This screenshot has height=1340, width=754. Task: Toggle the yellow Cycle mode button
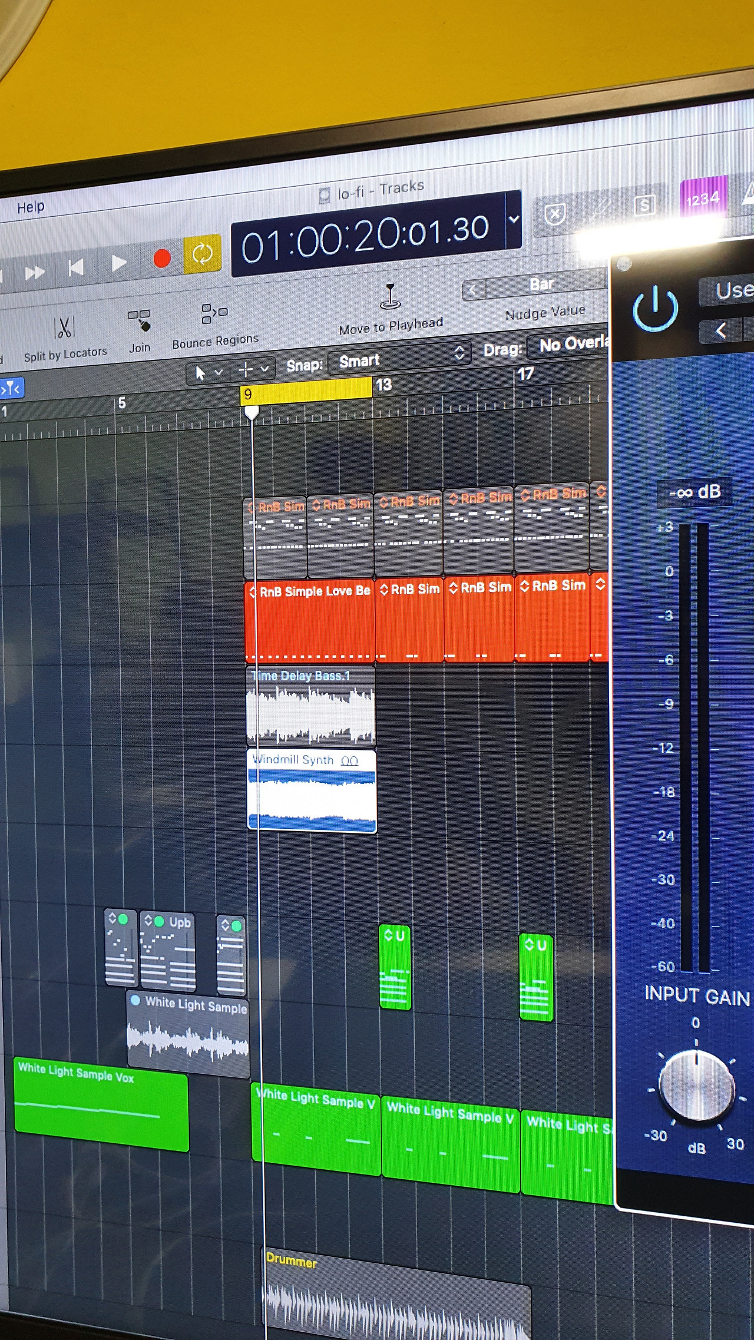(x=202, y=254)
